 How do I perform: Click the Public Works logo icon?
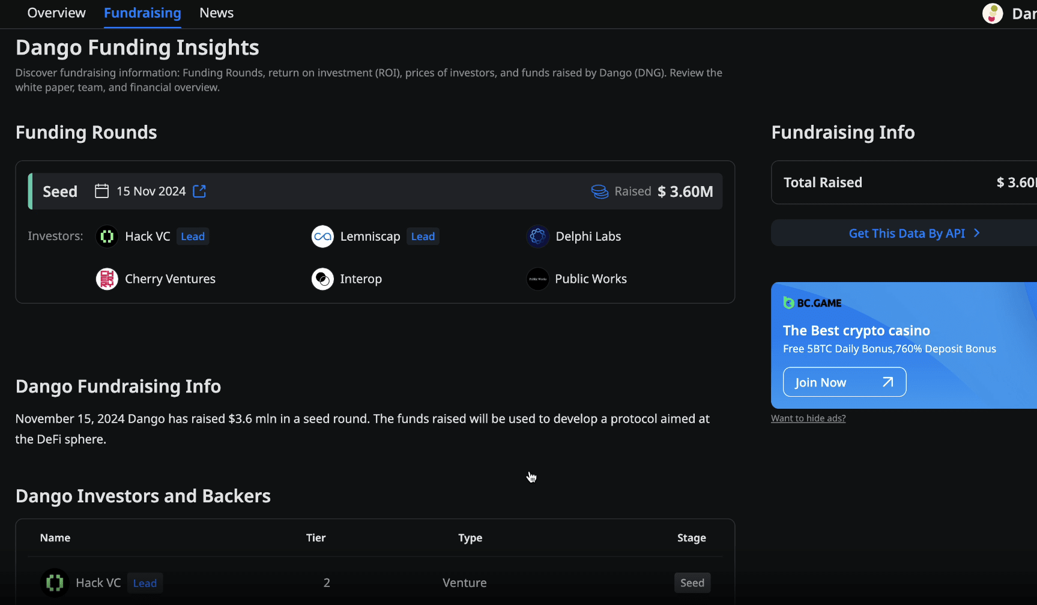[538, 279]
